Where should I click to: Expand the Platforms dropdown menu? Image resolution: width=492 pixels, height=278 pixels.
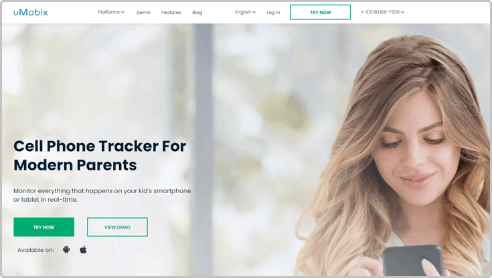(x=111, y=12)
